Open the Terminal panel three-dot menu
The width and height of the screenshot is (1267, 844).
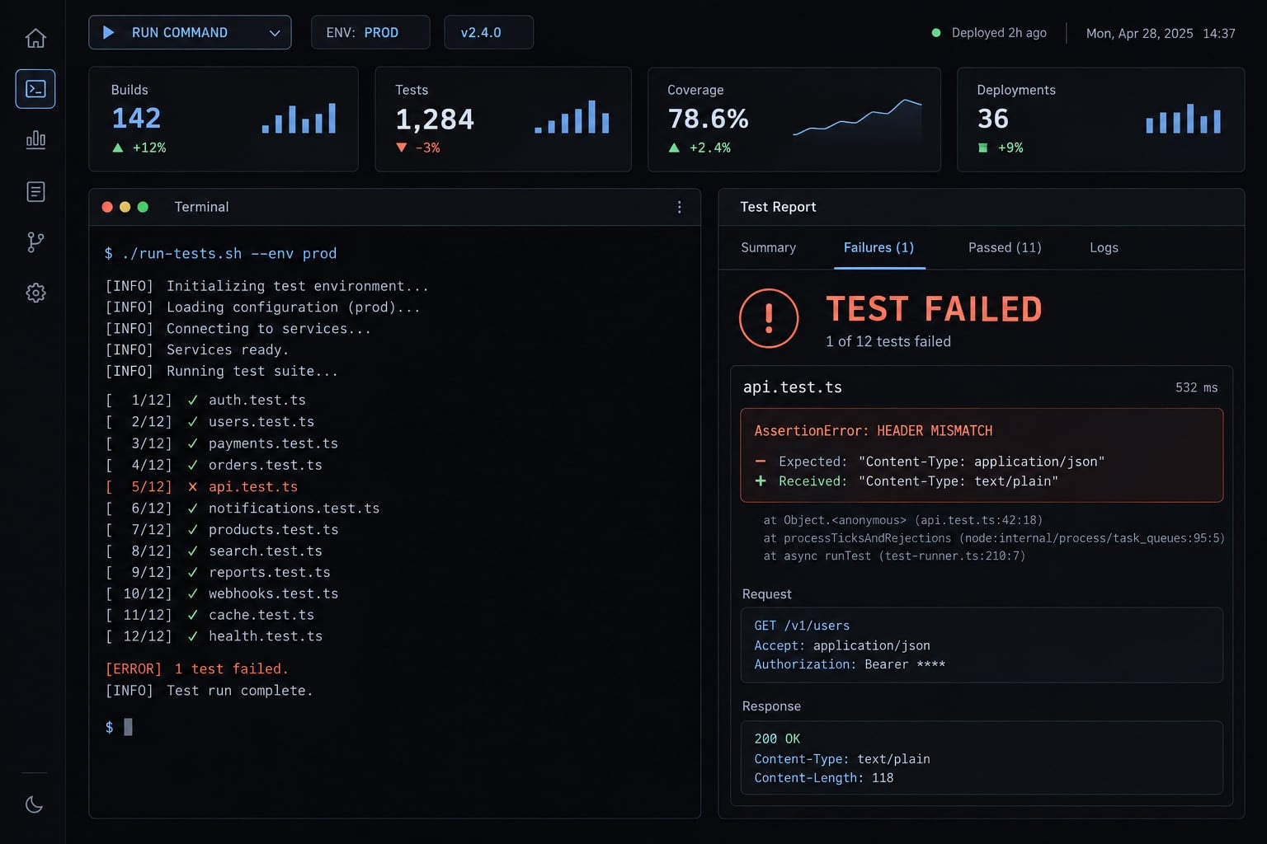coord(679,207)
